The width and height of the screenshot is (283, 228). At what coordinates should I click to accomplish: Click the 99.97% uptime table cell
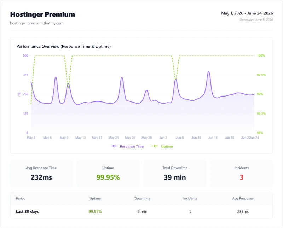point(95,211)
